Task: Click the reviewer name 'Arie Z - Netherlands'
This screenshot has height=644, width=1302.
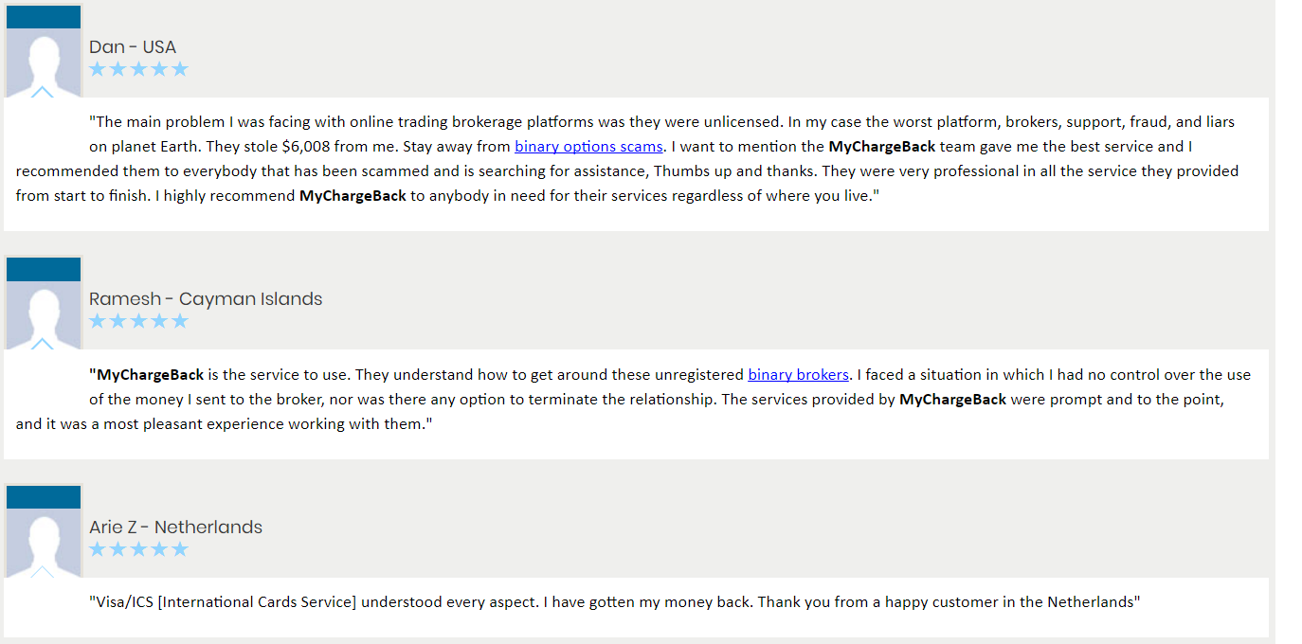Action: point(175,528)
